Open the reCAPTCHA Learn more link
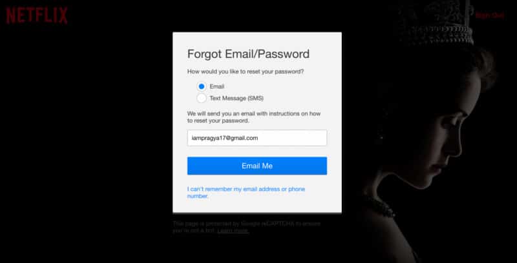The width and height of the screenshot is (517, 263). tap(233, 231)
